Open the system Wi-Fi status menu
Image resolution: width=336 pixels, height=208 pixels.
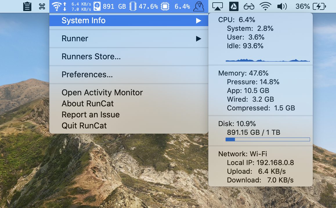[x=265, y=6]
